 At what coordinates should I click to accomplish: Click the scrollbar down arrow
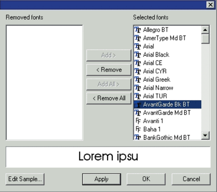click(x=205, y=135)
